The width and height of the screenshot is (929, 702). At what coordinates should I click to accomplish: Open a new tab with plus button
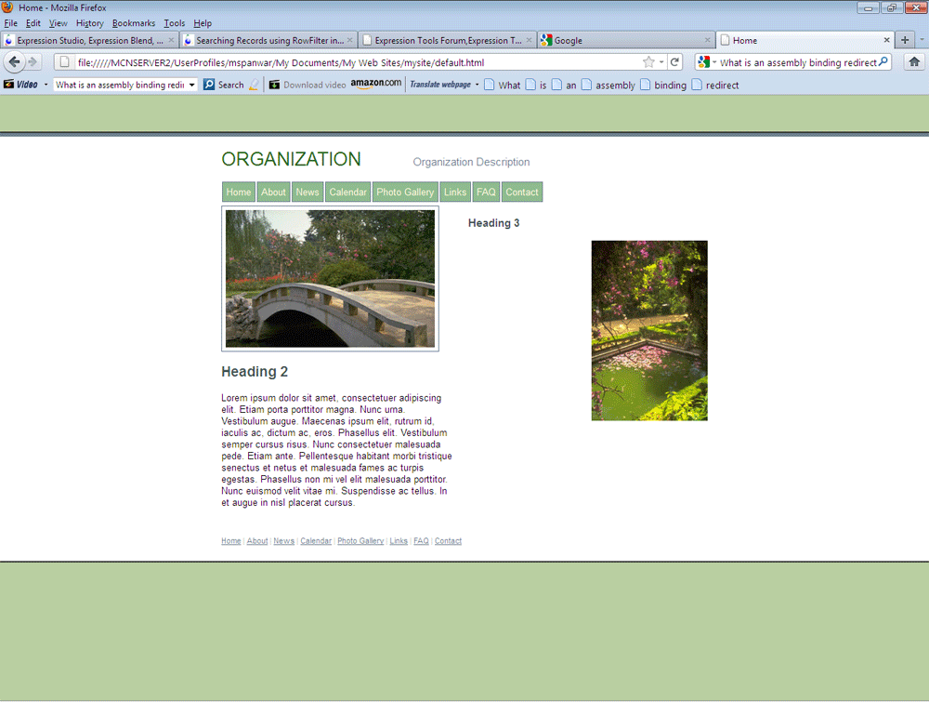905,40
